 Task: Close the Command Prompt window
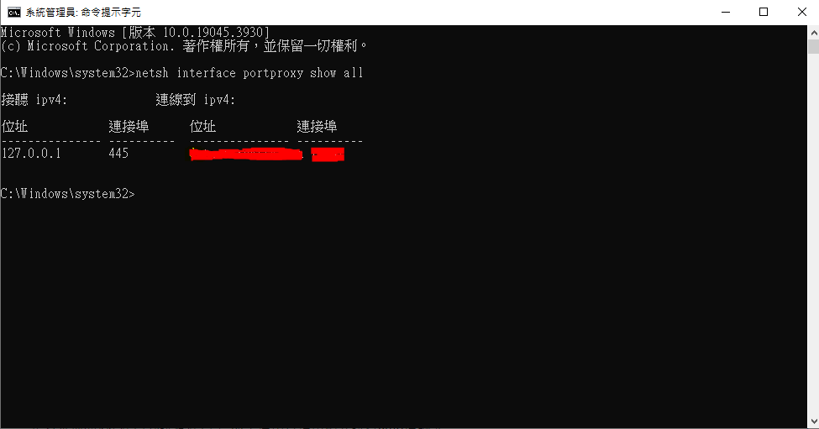pos(801,12)
